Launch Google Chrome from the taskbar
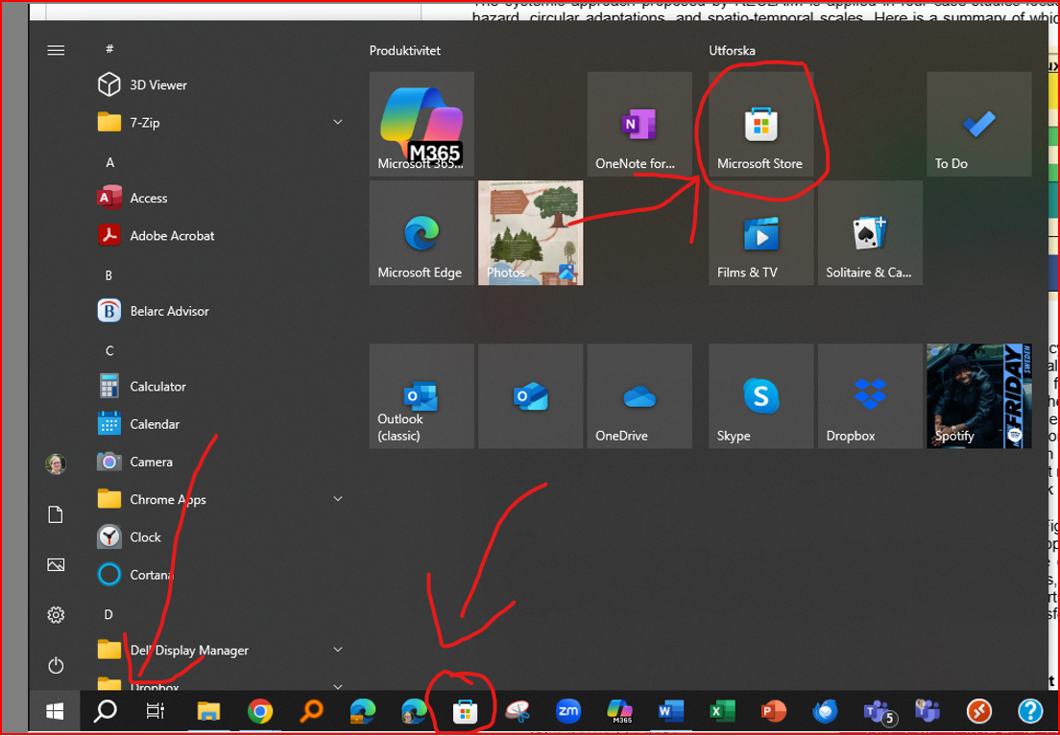This screenshot has height=736, width=1060. point(260,711)
